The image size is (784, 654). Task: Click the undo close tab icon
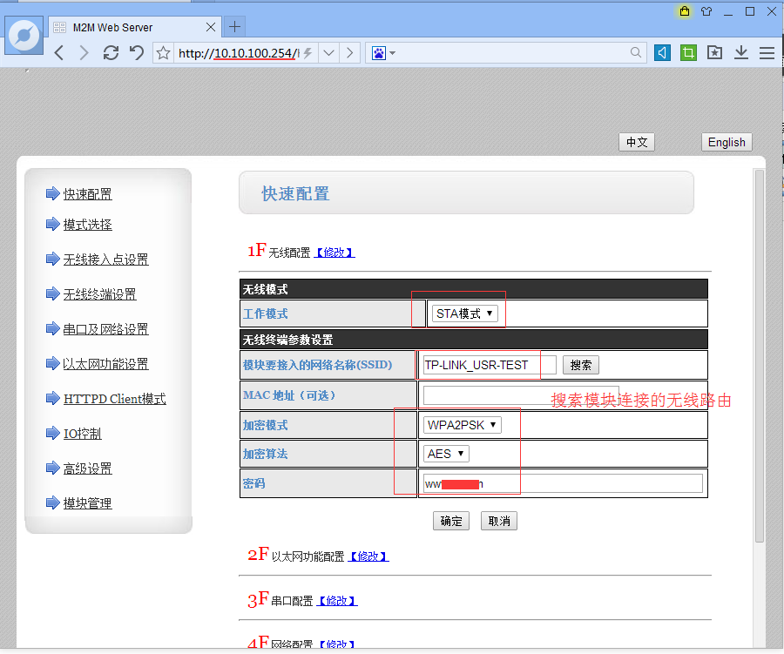pyautogui.click(x=136, y=53)
